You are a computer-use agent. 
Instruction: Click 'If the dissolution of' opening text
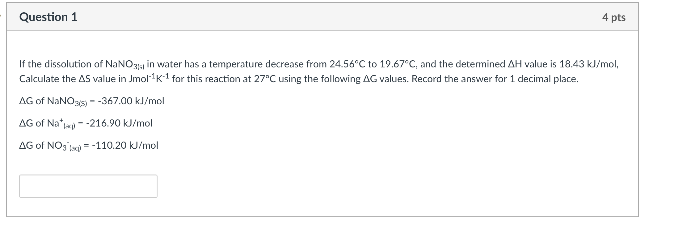click(61, 64)
